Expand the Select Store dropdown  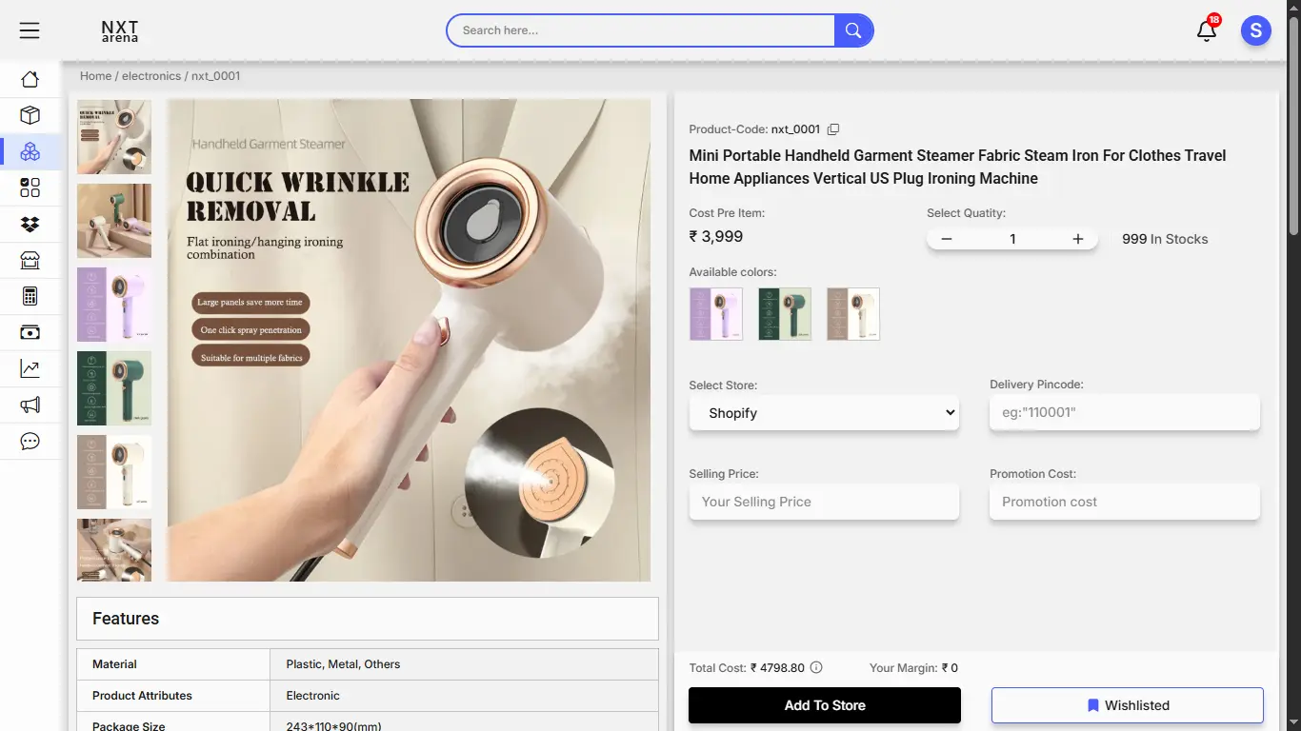tap(824, 413)
